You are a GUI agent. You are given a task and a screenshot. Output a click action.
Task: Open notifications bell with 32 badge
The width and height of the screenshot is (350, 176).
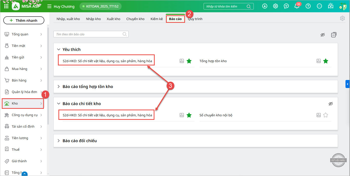tap(297, 7)
